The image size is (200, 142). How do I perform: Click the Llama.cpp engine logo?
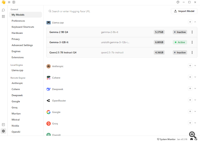pyautogui.click(x=49, y=23)
